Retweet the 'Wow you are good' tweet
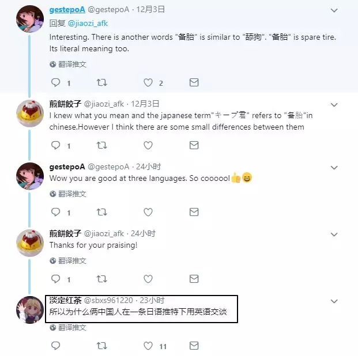The width and height of the screenshot is (358, 356). click(x=102, y=212)
